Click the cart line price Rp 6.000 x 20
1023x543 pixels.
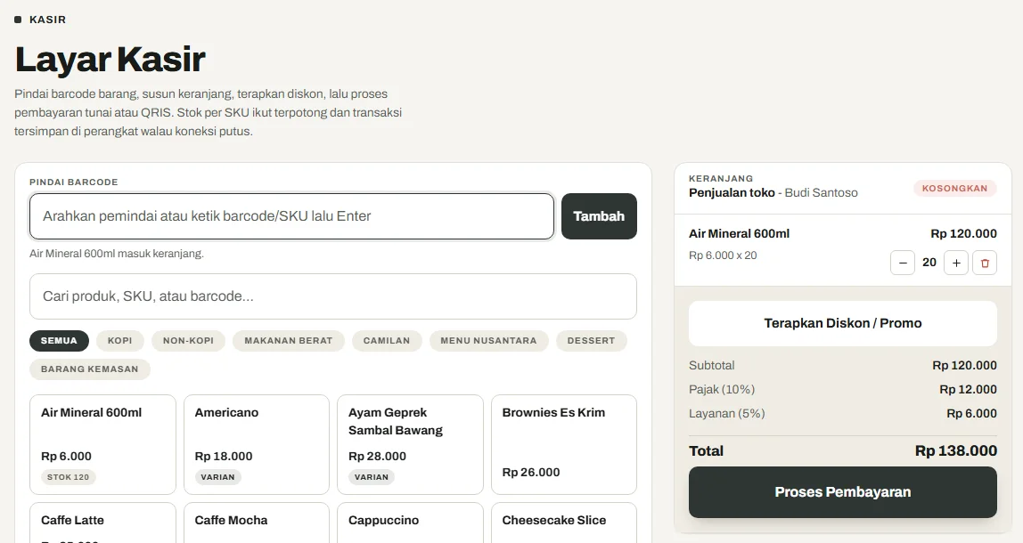pyautogui.click(x=723, y=255)
